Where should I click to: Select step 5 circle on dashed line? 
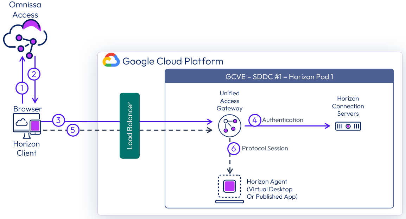click(x=73, y=130)
